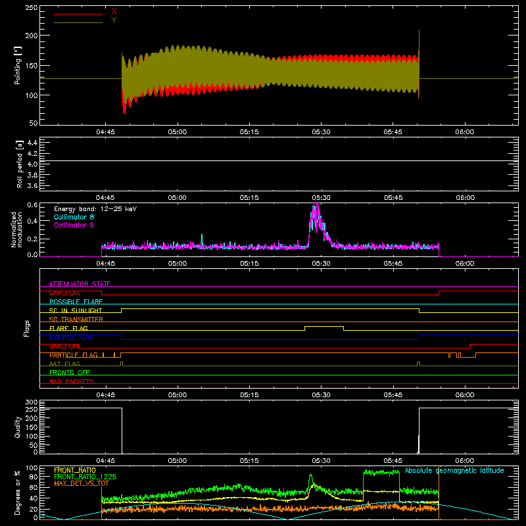Click the '300' tick on the Quality axis
The height and width of the screenshot is (526, 526).
click(32, 402)
